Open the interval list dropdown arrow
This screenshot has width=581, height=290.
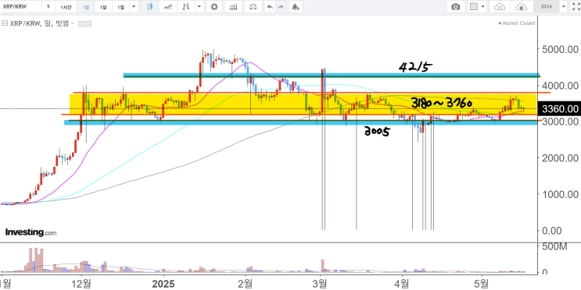pos(134,7)
